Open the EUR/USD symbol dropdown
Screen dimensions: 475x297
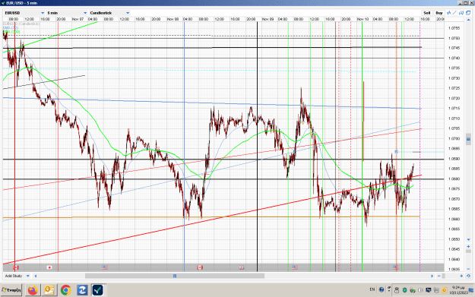tap(24, 13)
